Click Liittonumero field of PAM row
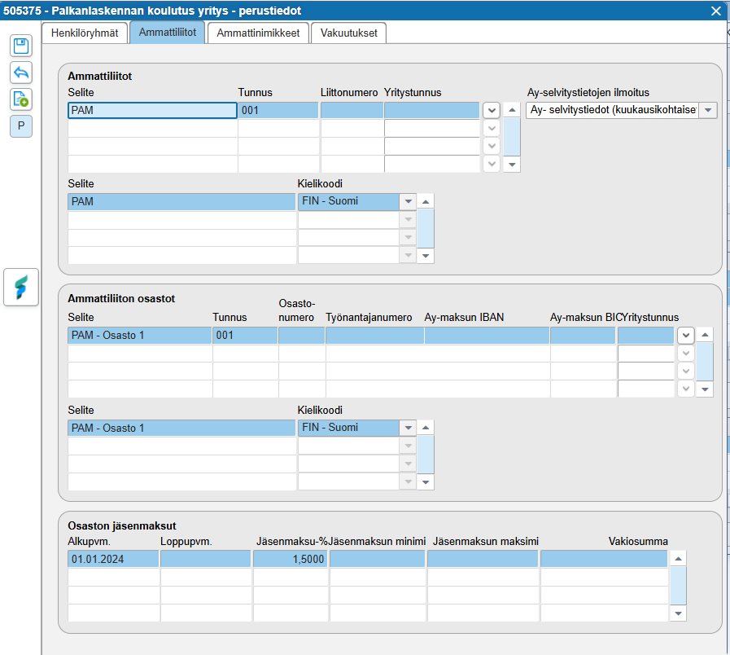The height and width of the screenshot is (655, 730). (x=352, y=111)
